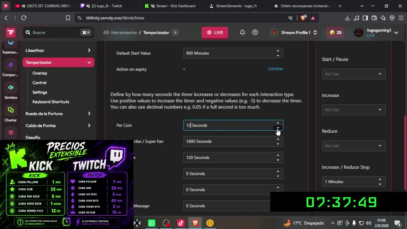Decrease the Per Coin seconds value
Viewport: 407px width, 229px height.
tap(278, 128)
